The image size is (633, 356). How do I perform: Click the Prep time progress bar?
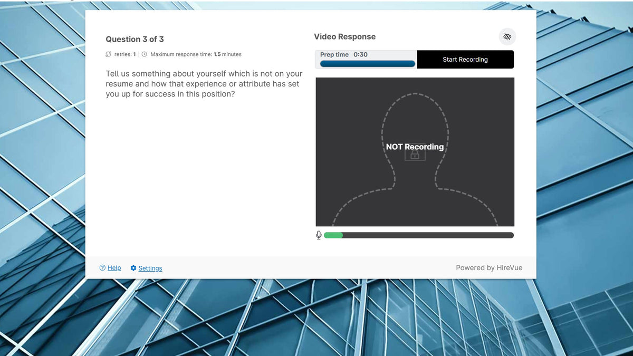[x=368, y=64]
